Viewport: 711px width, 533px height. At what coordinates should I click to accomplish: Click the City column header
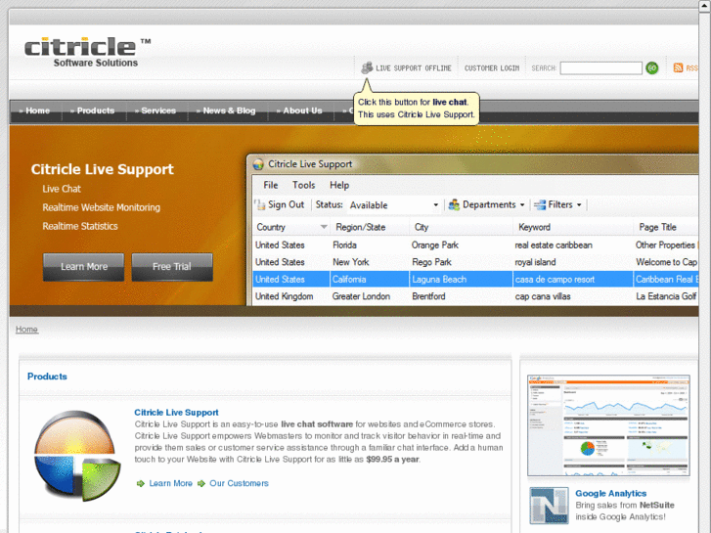pyautogui.click(x=461, y=227)
